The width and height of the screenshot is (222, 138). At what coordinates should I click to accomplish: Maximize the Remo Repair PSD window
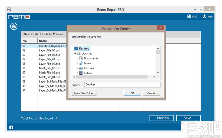pyautogui.click(x=201, y=9)
